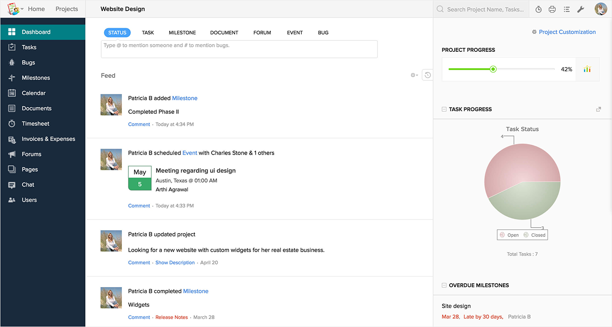Go to Timesheet in the sidebar

(35, 124)
